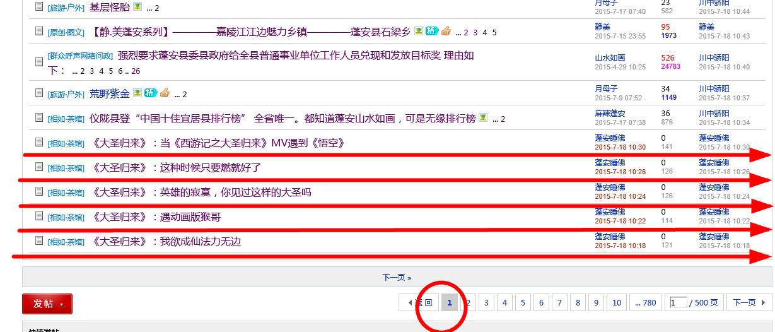775x332 pixels.
Task: Filter by 原创·图文 category tag
Action: pos(66,32)
